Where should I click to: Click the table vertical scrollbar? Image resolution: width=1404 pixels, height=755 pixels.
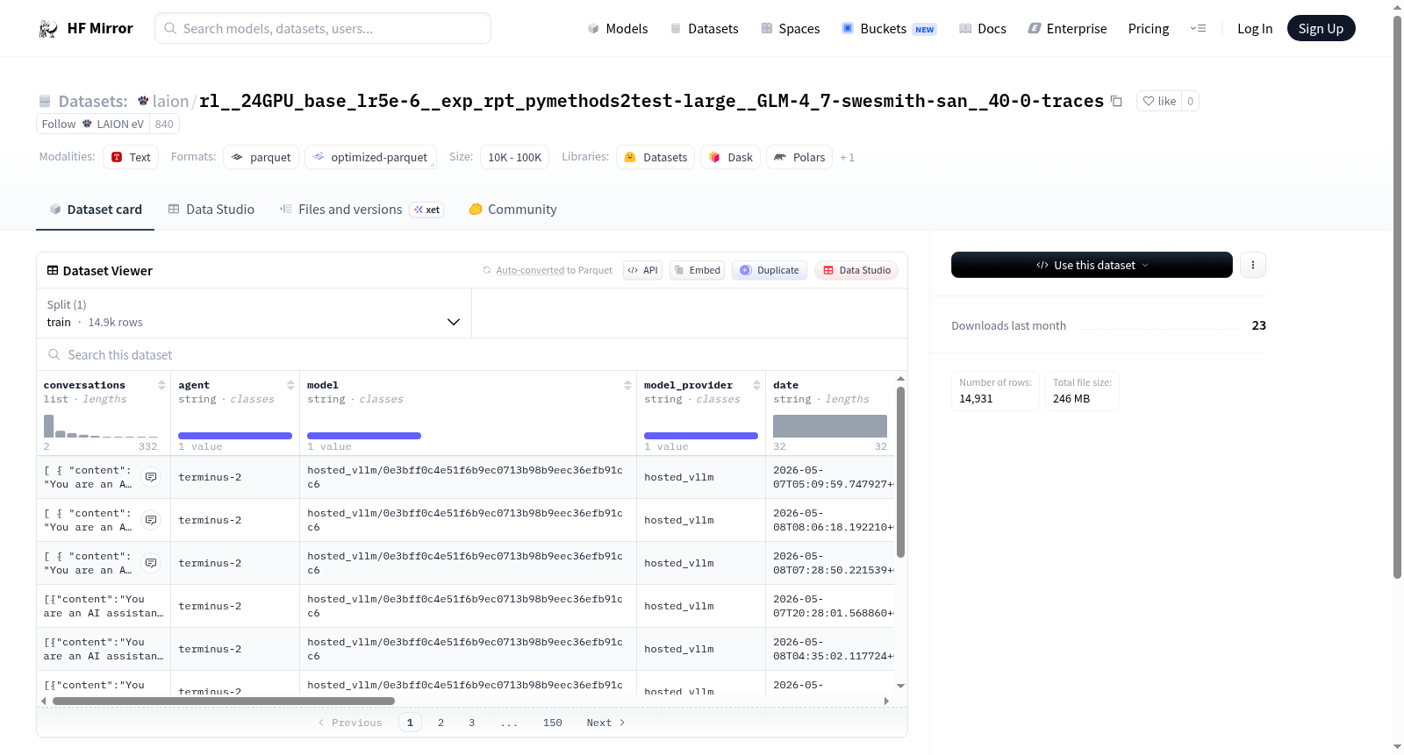click(900, 472)
